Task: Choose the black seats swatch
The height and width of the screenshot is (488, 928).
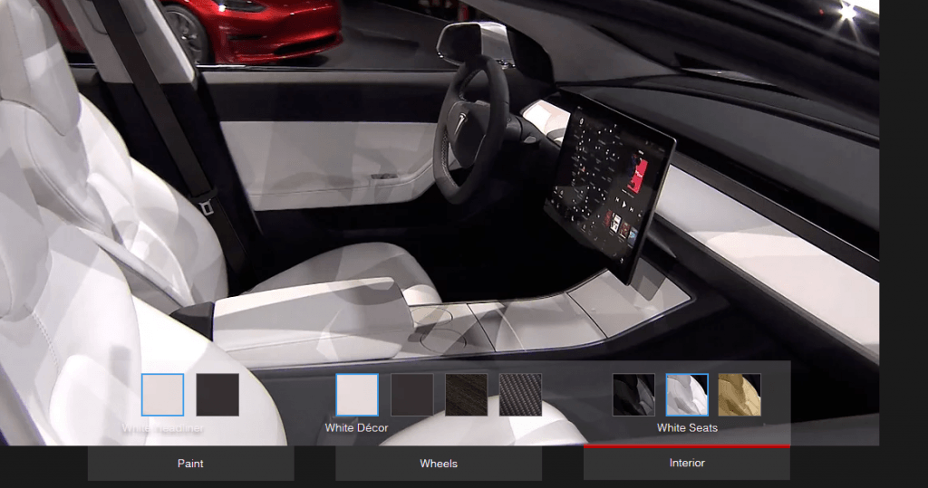Action: tap(633, 395)
